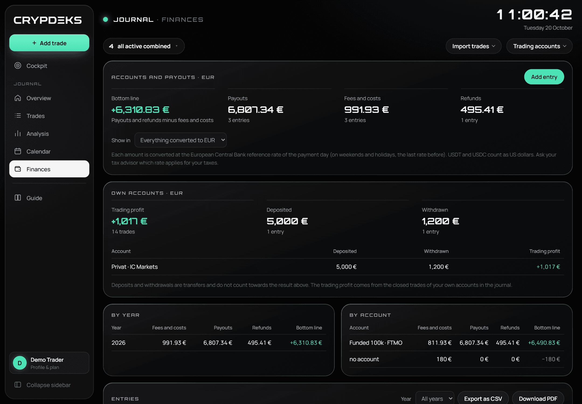Click the Withdrawn 1,200 € figure
The height and width of the screenshot is (404, 582).
[x=440, y=221]
